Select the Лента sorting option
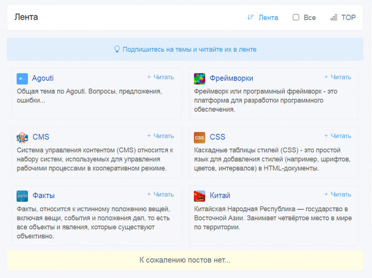 point(268,18)
